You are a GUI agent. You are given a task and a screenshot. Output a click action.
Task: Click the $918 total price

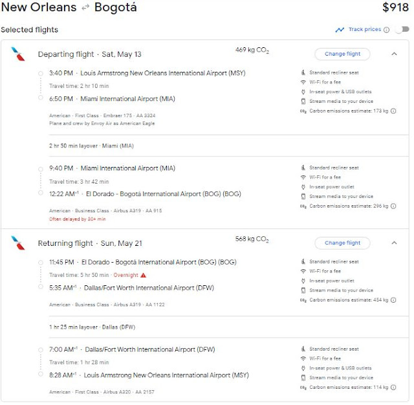click(x=395, y=8)
